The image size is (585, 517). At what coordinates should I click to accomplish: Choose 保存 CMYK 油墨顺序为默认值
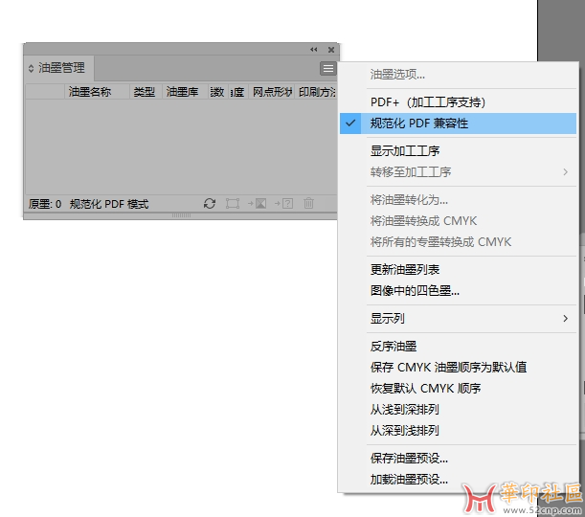pos(459,368)
